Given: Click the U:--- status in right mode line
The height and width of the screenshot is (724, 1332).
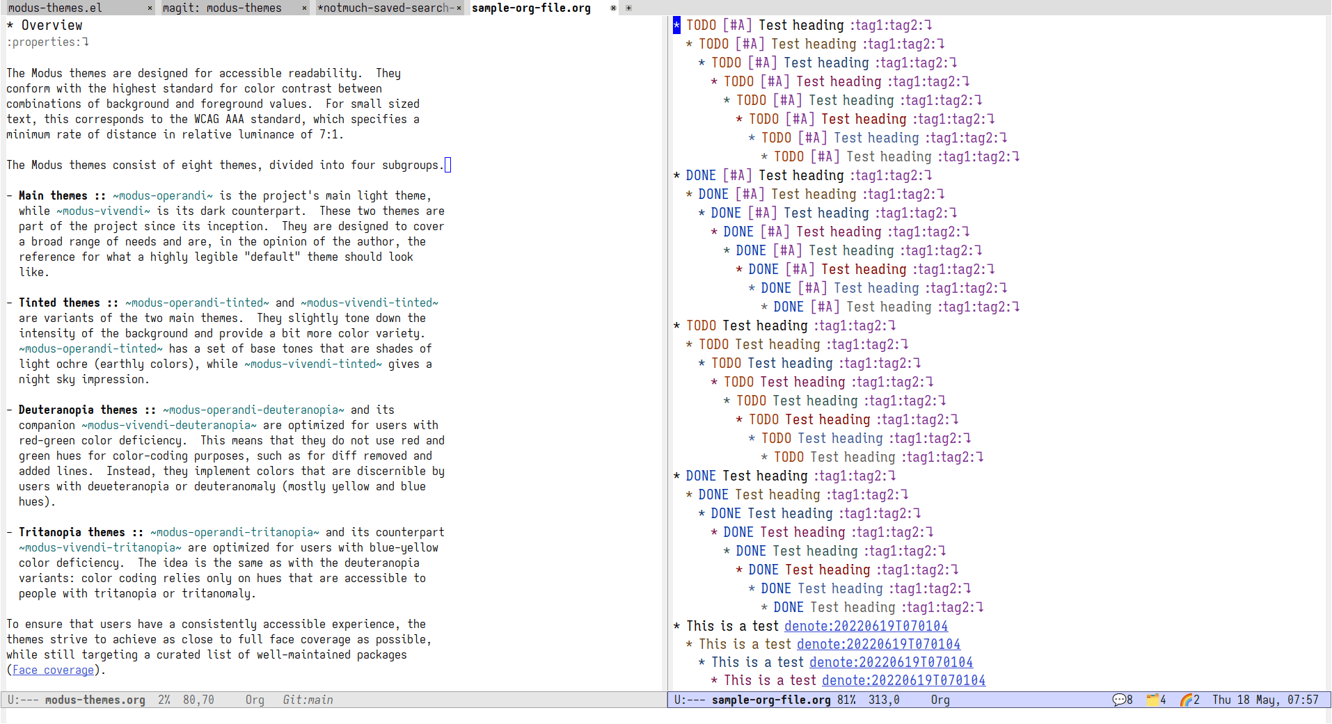Looking at the screenshot, I should (690, 700).
